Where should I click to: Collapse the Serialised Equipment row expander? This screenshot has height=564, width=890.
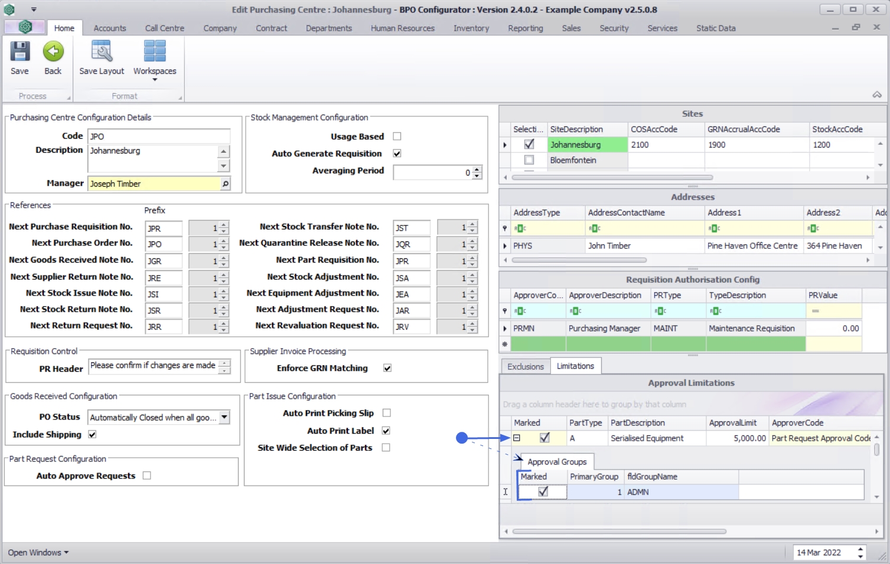point(517,438)
